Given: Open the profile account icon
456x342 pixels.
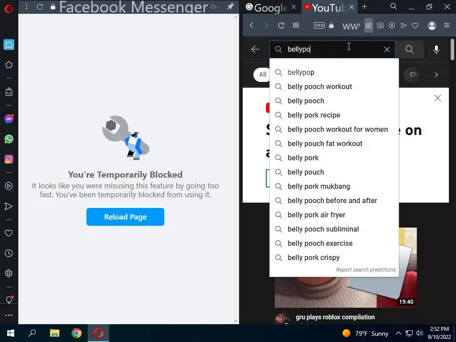Looking at the screenshot, I should (x=432, y=25).
